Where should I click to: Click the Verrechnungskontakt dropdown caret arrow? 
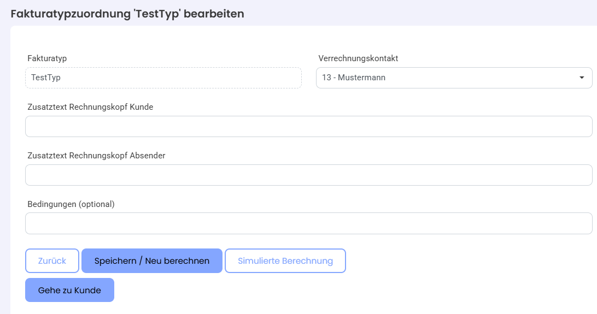point(581,78)
